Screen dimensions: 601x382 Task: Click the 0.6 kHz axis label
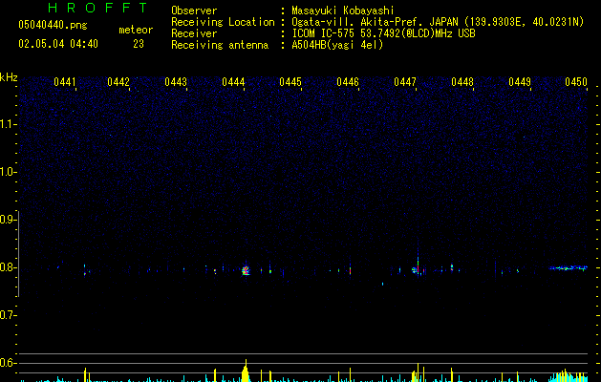point(8,363)
